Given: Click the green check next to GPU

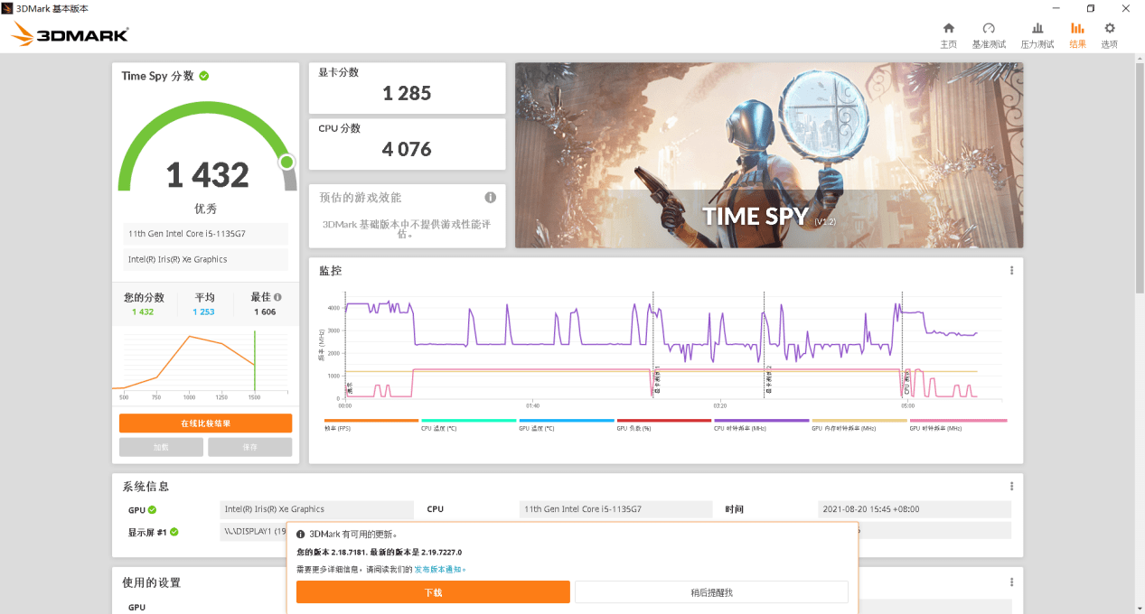Looking at the screenshot, I should pyautogui.click(x=152, y=509).
